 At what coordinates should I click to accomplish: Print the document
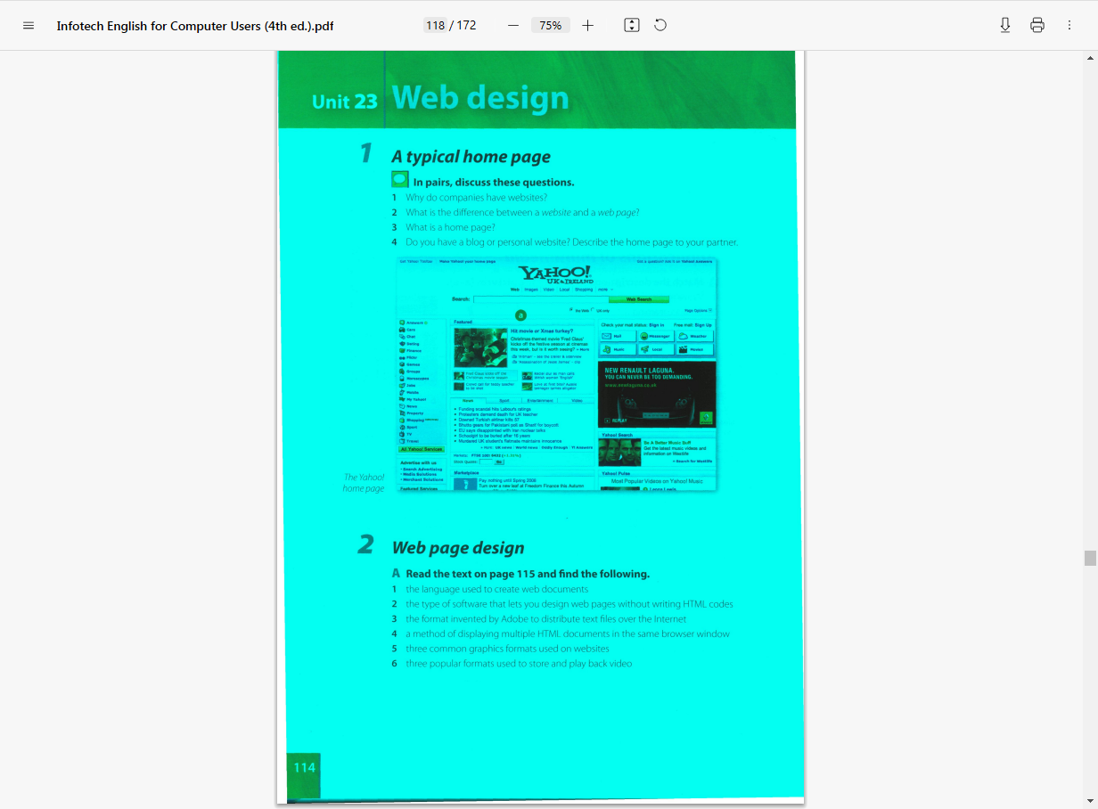click(x=1037, y=26)
